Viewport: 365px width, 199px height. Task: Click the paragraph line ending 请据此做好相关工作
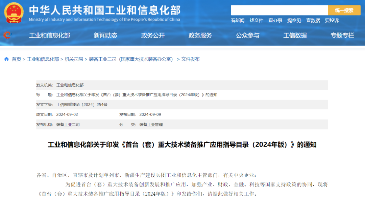[x=148, y=194]
